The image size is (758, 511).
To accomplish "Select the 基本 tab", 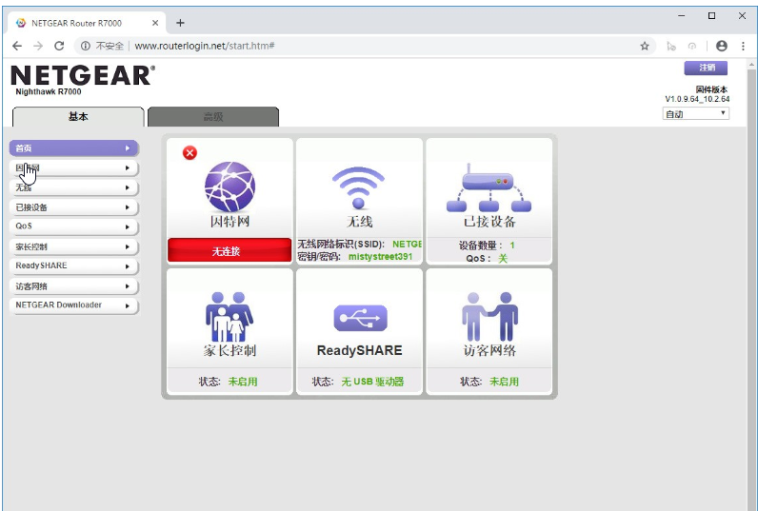I will 78,117.
